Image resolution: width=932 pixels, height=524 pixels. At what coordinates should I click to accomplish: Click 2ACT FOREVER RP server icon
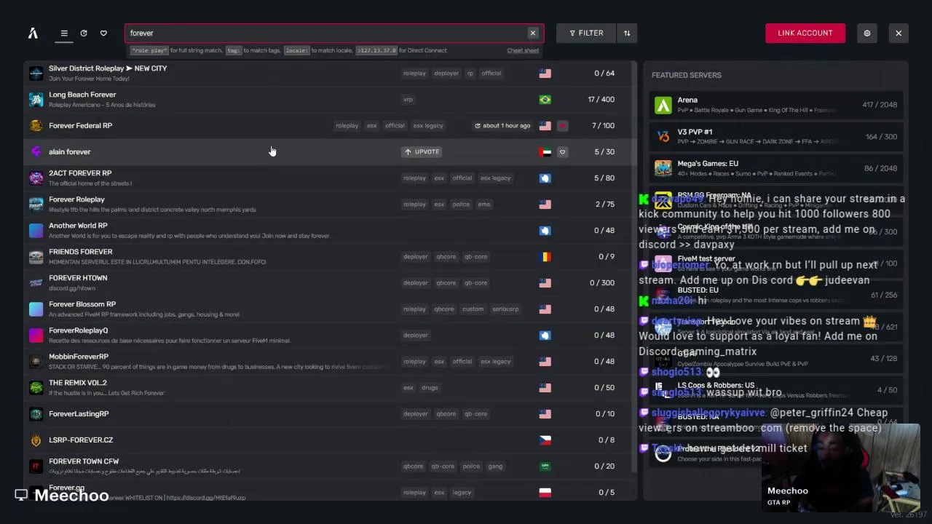tap(36, 178)
